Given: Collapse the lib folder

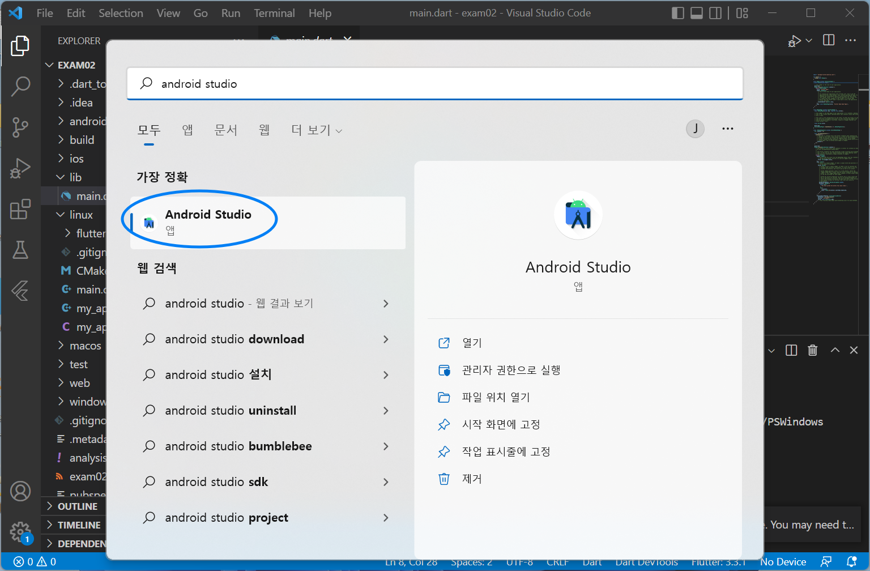Looking at the screenshot, I should [x=75, y=177].
